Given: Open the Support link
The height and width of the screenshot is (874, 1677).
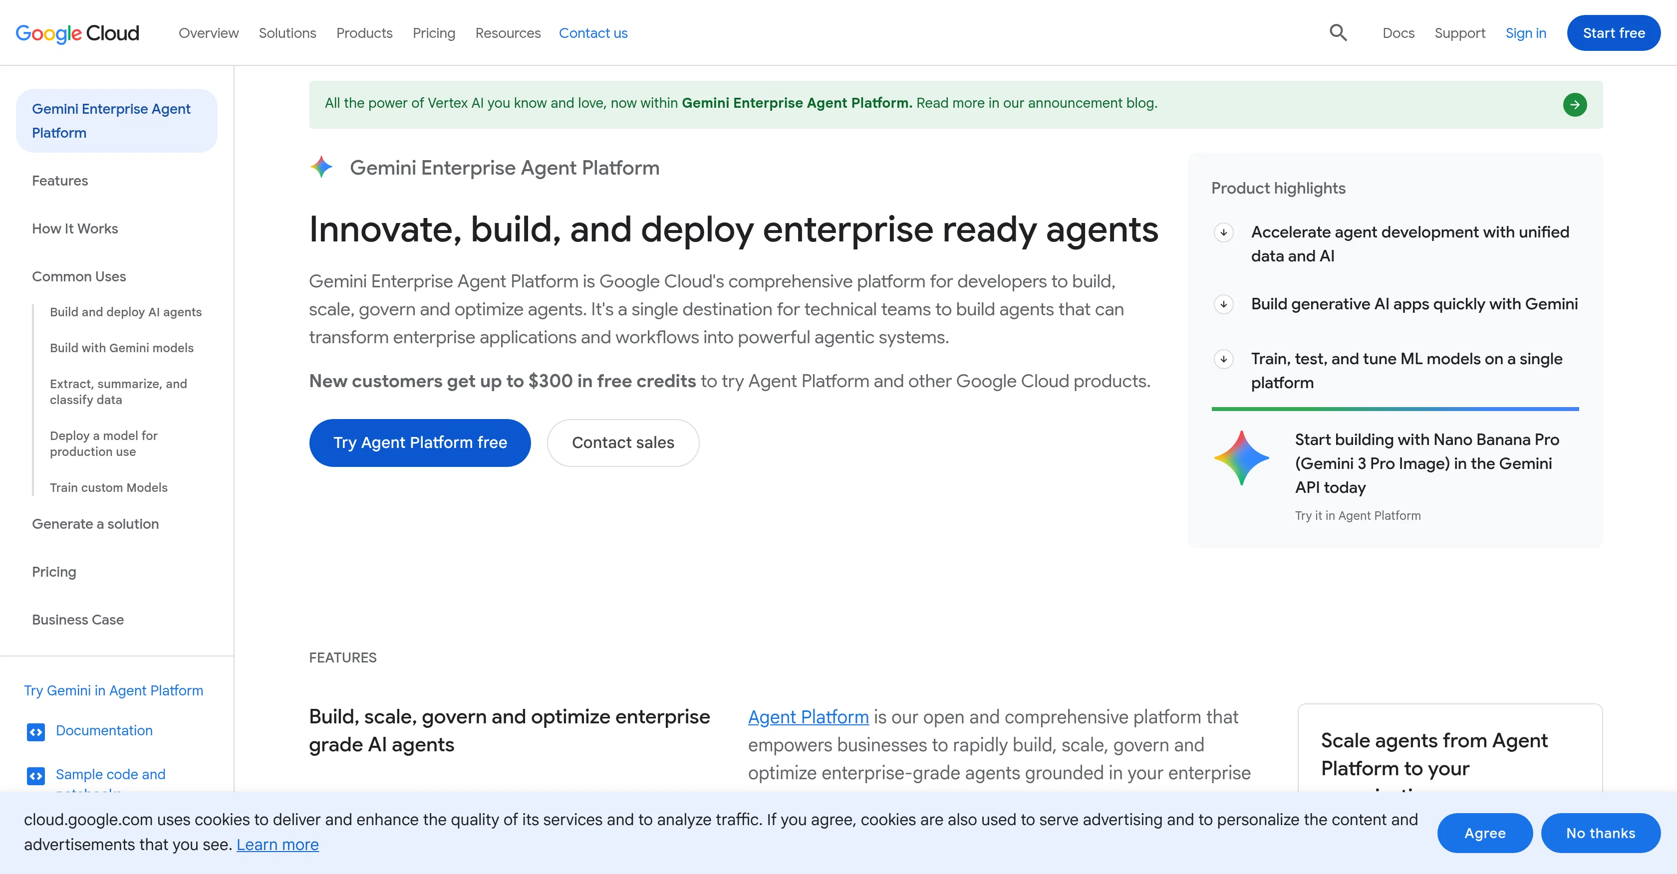Looking at the screenshot, I should pyautogui.click(x=1459, y=33).
